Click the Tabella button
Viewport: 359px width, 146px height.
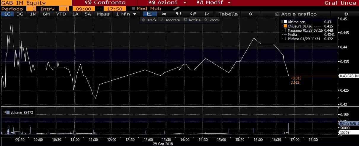(228, 14)
